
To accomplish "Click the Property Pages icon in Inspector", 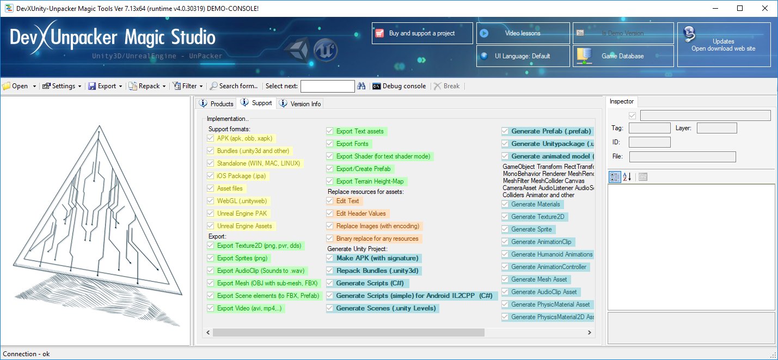I will tap(643, 176).
